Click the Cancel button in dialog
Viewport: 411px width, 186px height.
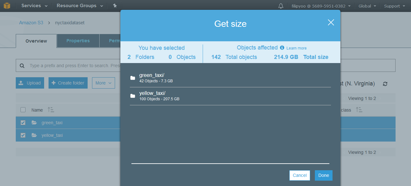point(300,176)
